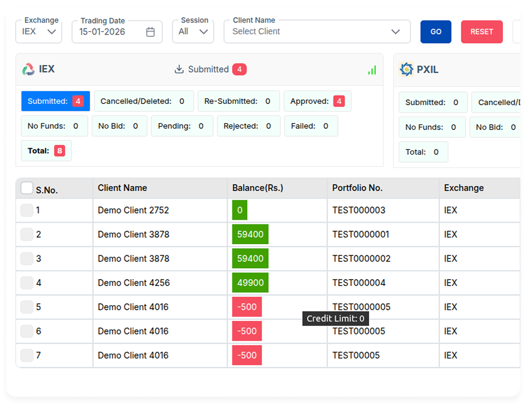Toggle the select-all checkbox in table header
Viewport: 526px width, 406px height.
(x=27, y=188)
